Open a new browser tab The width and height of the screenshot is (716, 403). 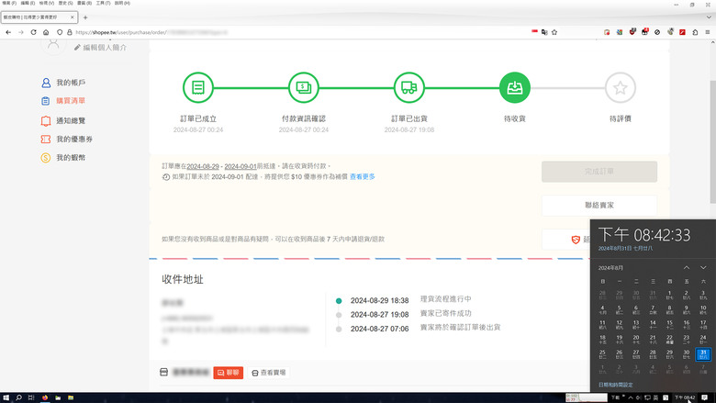coord(85,17)
